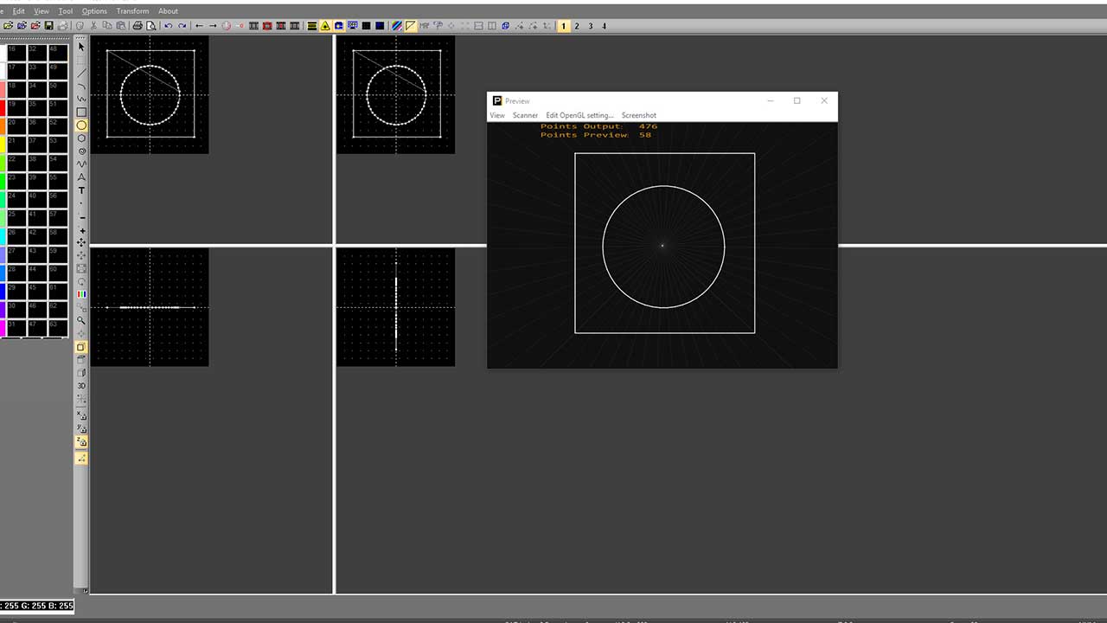This screenshot has width=1107, height=623.
Task: Switch to view layout 4
Action: pyautogui.click(x=604, y=26)
